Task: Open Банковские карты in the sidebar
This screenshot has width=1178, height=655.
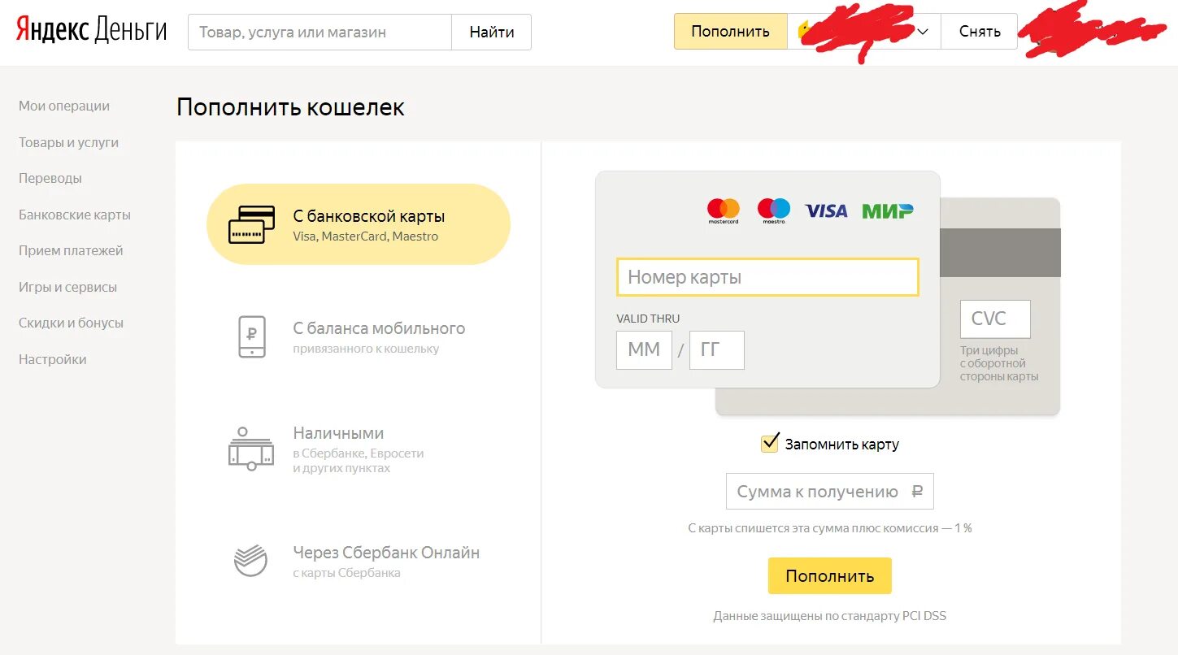Action: pos(75,215)
